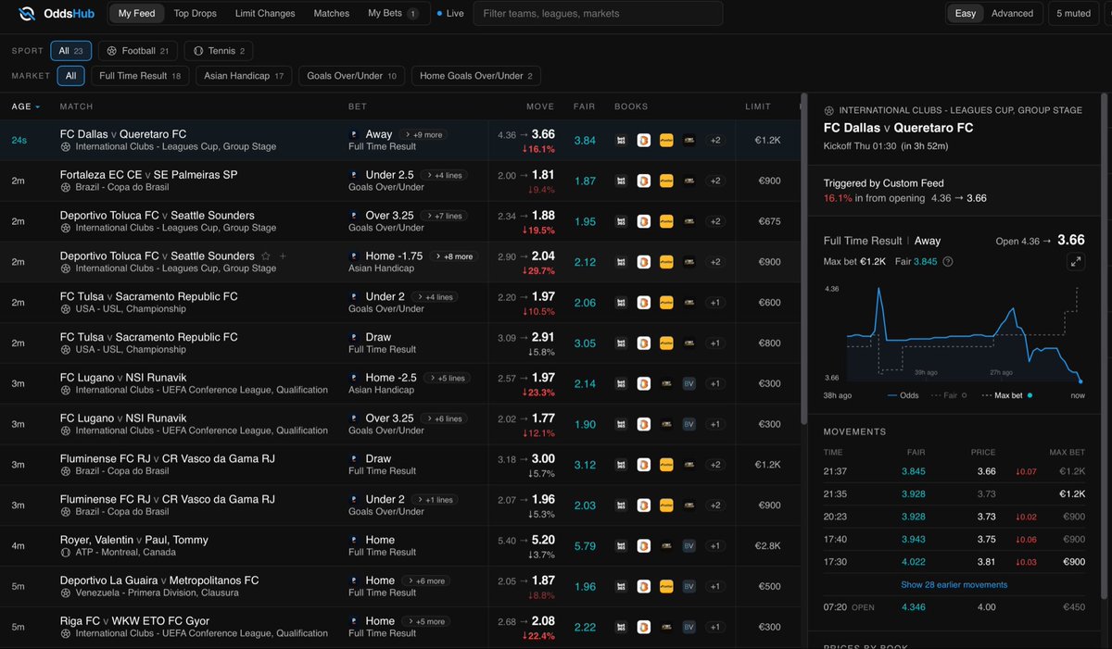The width and height of the screenshot is (1112, 649).
Task: Click orange bookmaker icon in Riga FC row
Action: (x=644, y=627)
